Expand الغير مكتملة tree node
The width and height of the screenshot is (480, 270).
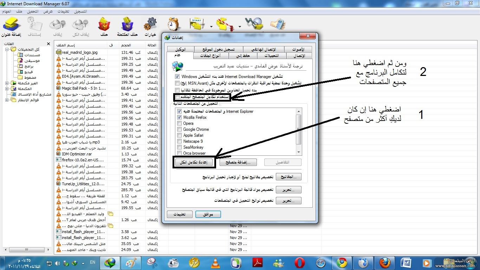7,83
